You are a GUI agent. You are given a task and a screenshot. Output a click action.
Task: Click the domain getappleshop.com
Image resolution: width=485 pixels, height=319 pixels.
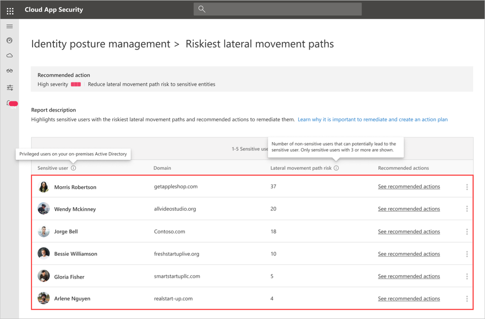click(x=176, y=186)
